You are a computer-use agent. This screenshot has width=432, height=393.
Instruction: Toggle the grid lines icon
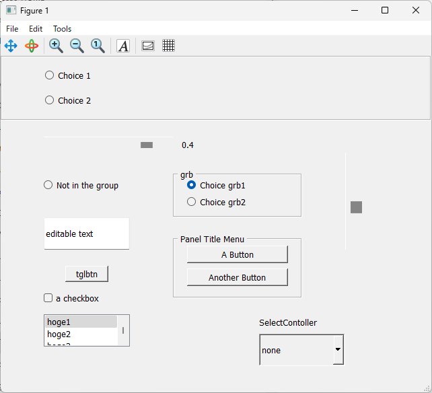(x=168, y=46)
